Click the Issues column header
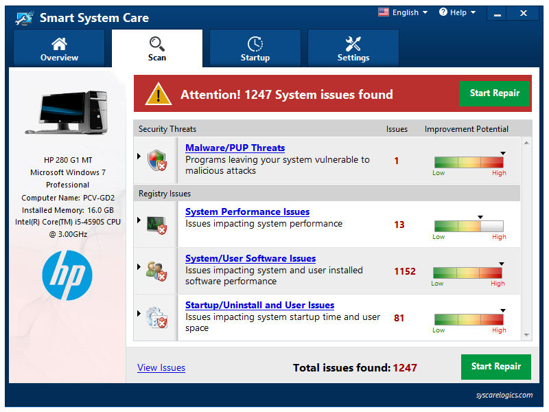549x412 pixels. (397, 129)
